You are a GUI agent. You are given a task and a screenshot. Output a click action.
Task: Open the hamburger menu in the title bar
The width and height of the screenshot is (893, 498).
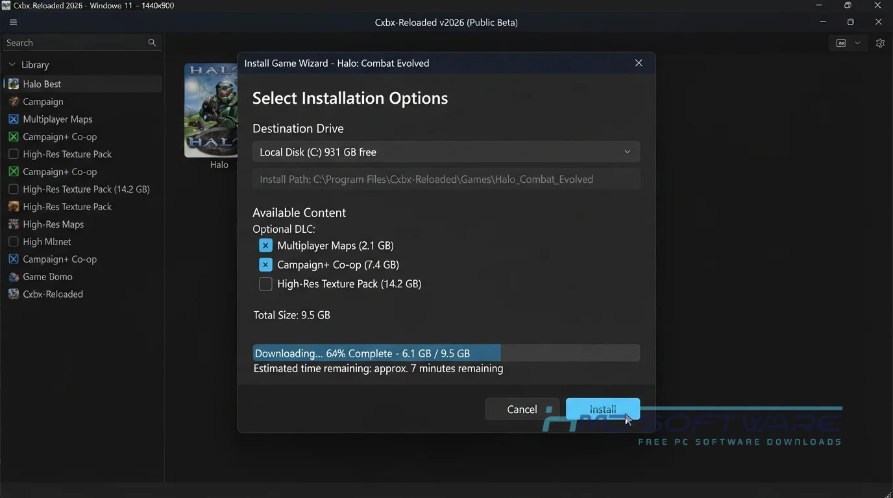coord(13,22)
